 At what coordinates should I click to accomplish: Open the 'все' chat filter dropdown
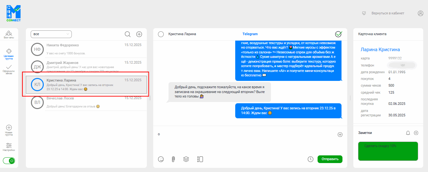(x=51, y=34)
